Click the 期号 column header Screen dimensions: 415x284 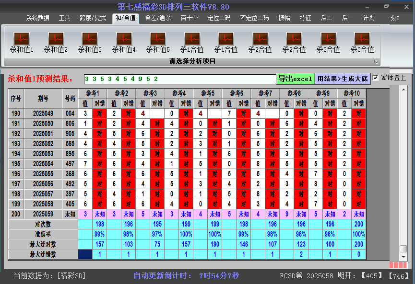point(43,99)
